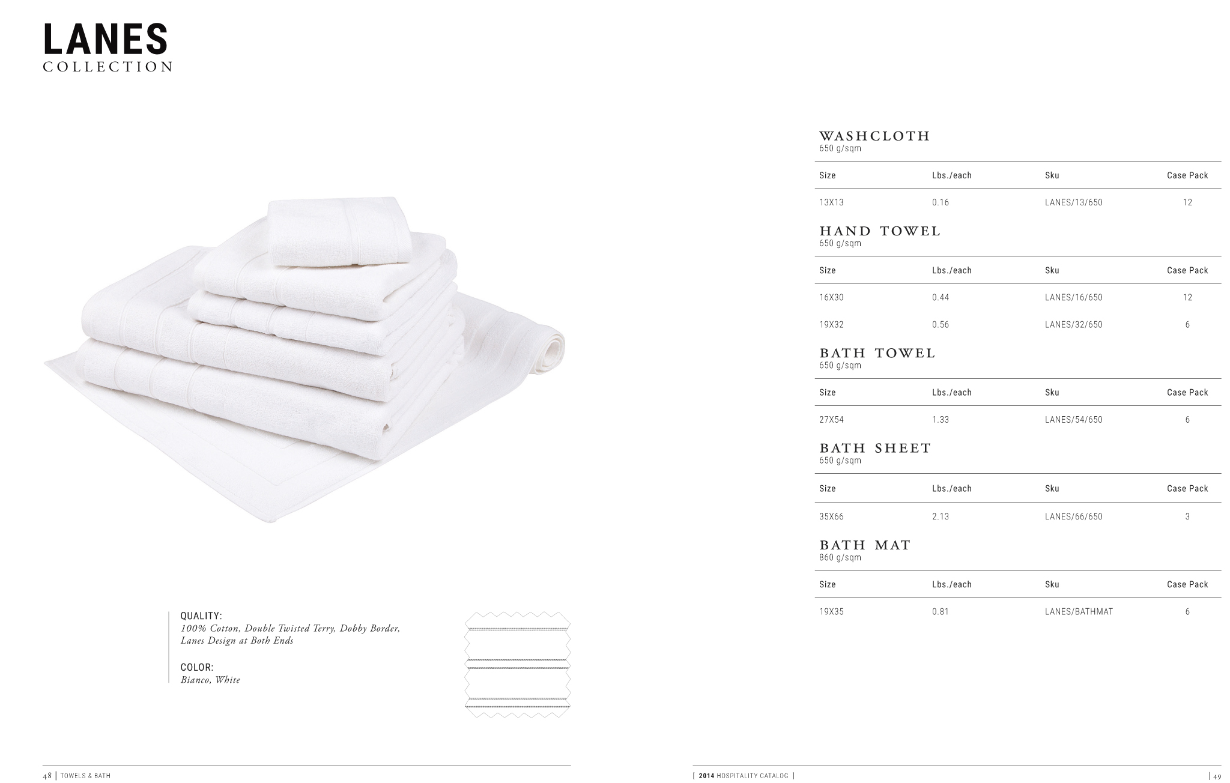This screenshot has height=783, width=1230.
Task: Click SKU LANES/32/650 in hand towel table
Action: [x=1074, y=325]
